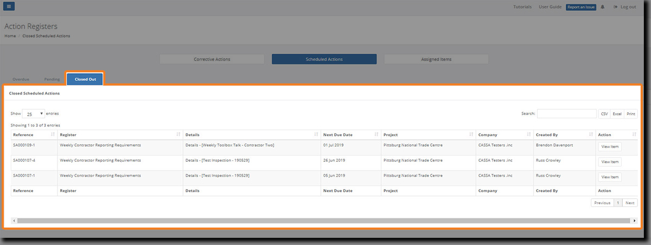This screenshot has width=651, height=245.
Task: Sort by the Register column header
Action: [x=120, y=134]
